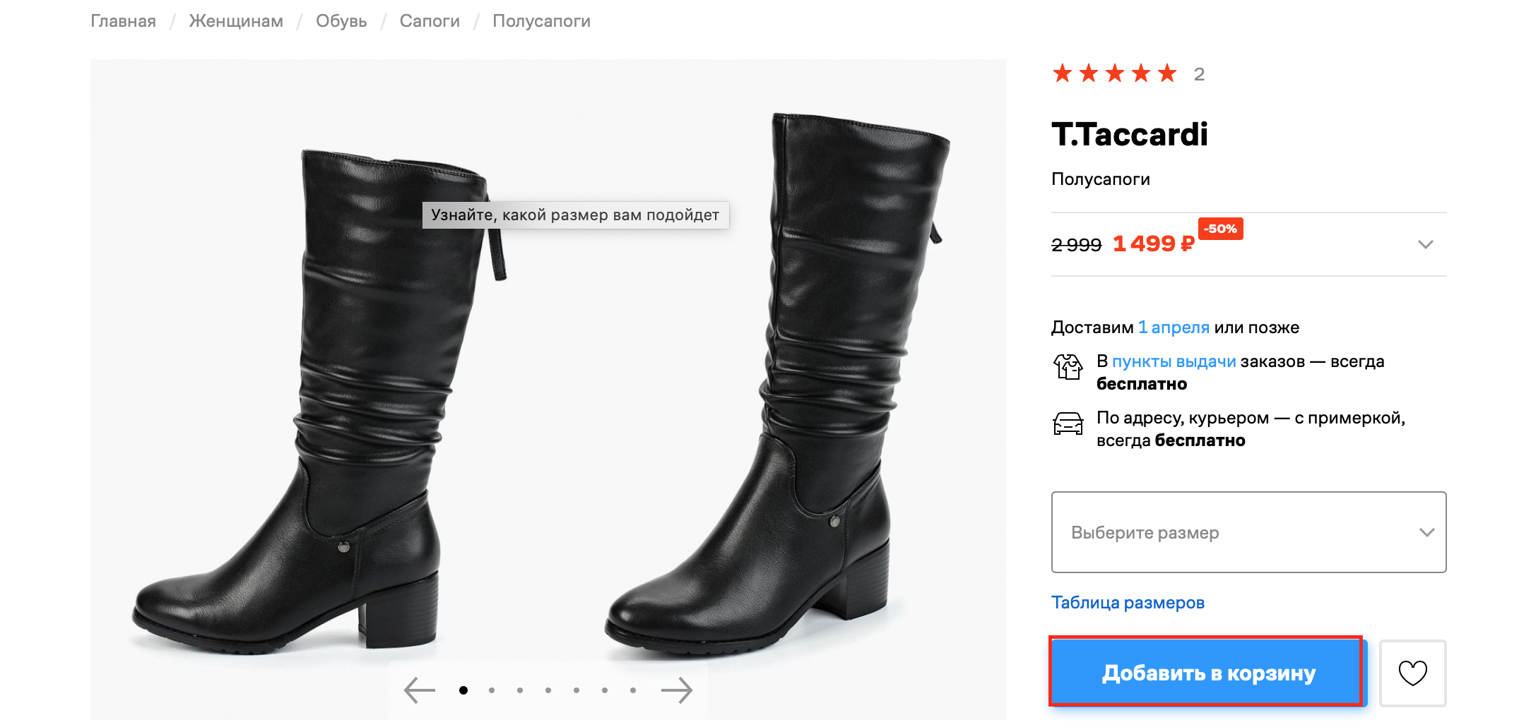Go to next product photo arrow

[x=677, y=690]
